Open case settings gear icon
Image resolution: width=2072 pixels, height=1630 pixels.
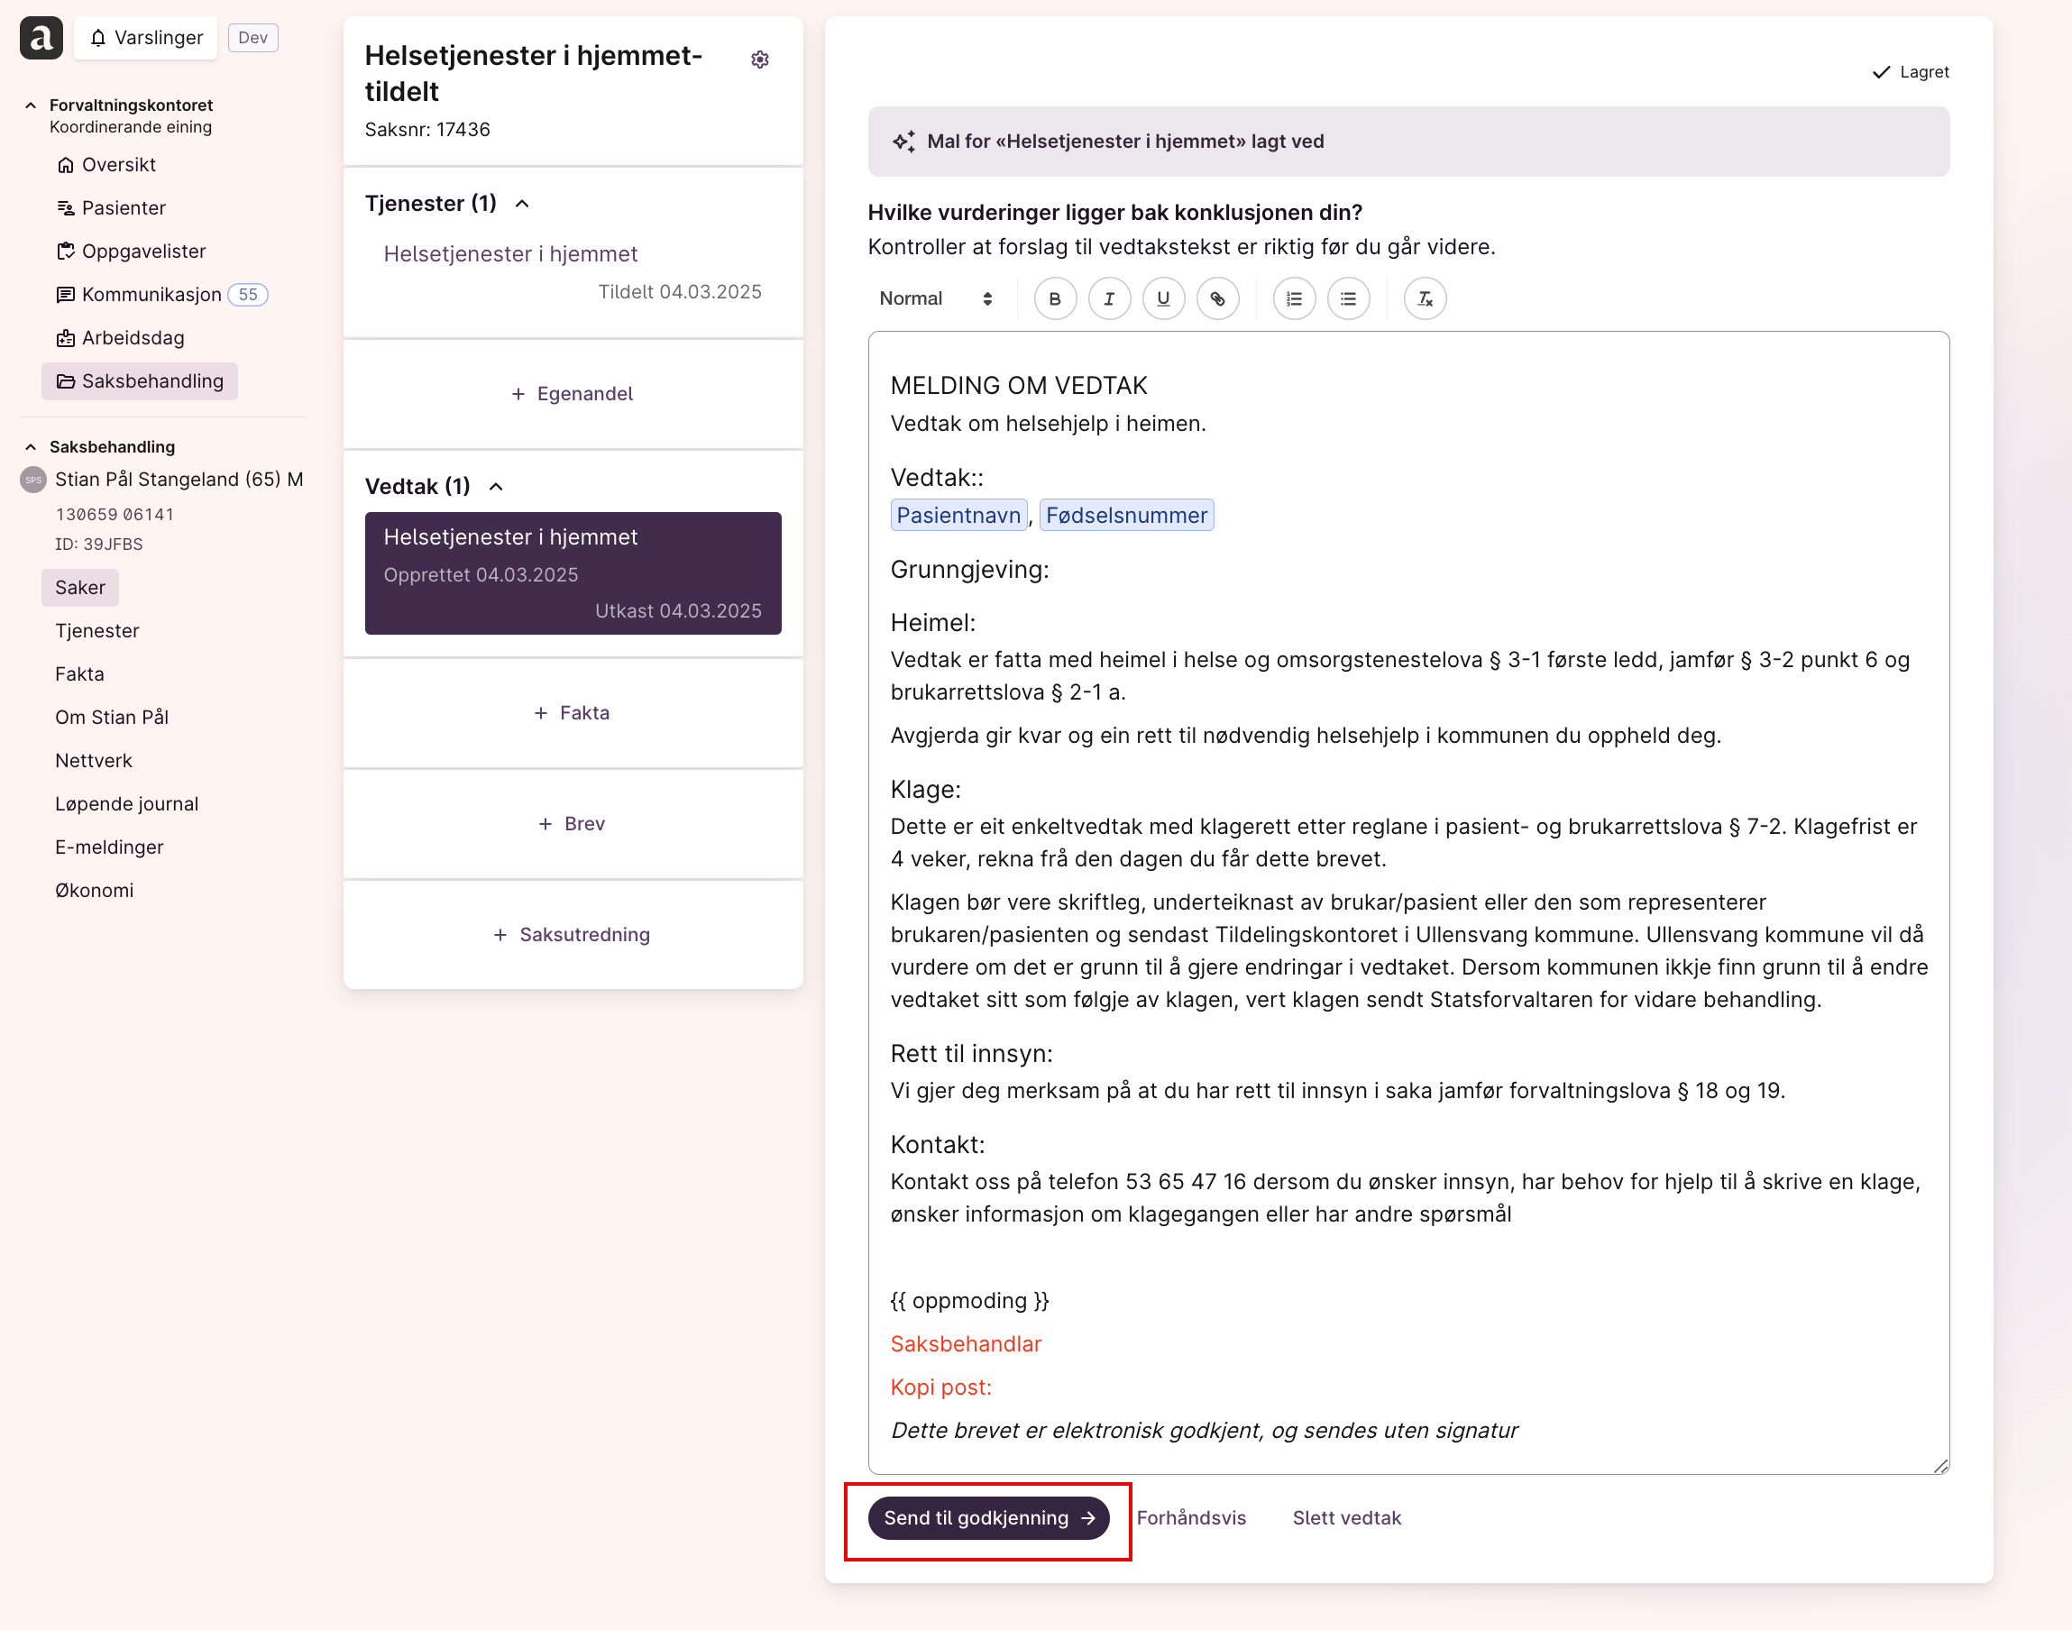pos(760,60)
